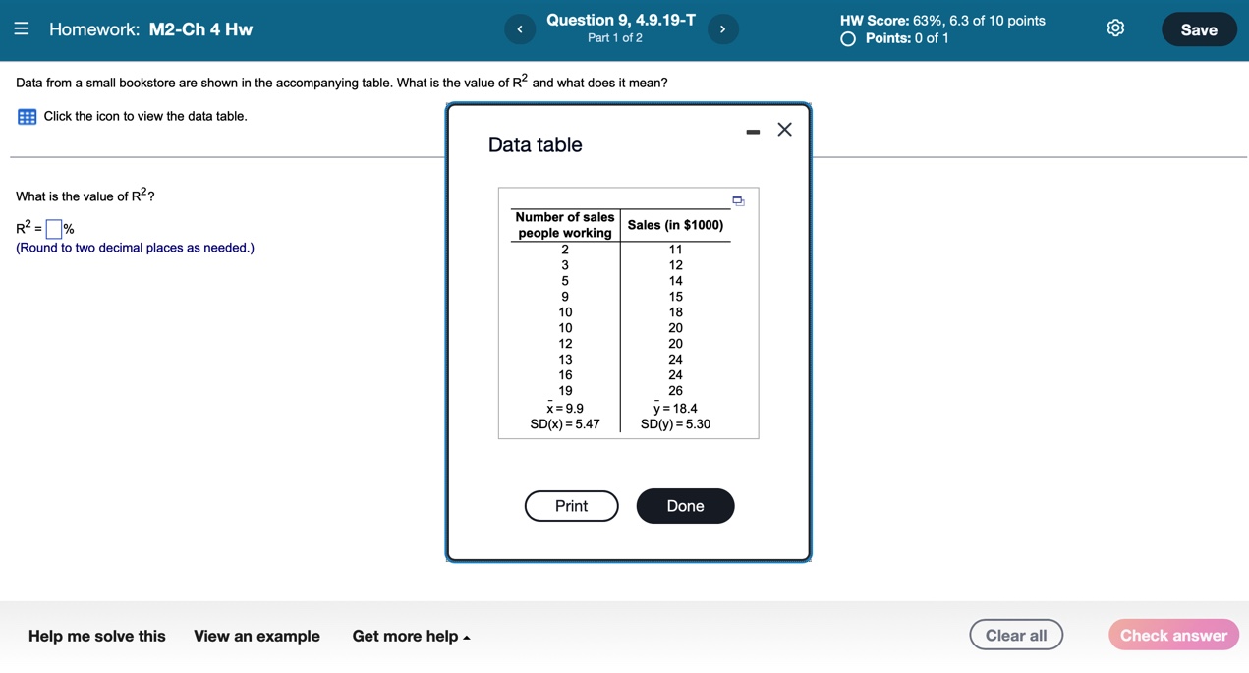This screenshot has width=1249, height=673.
Task: Click the Save button
Action: (x=1199, y=29)
